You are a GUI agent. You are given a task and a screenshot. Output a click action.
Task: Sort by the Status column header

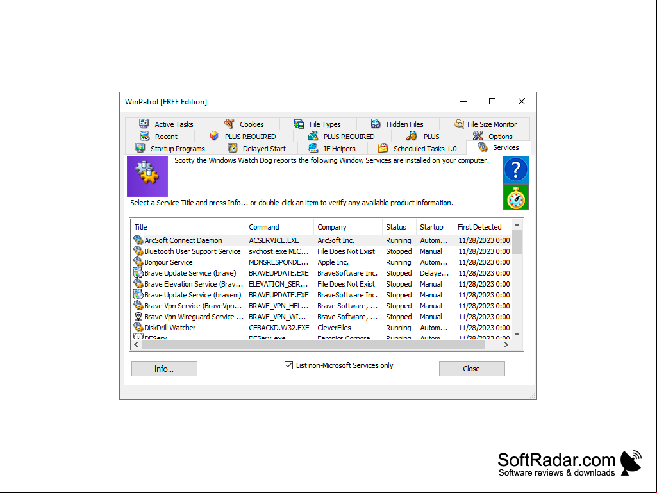point(399,227)
